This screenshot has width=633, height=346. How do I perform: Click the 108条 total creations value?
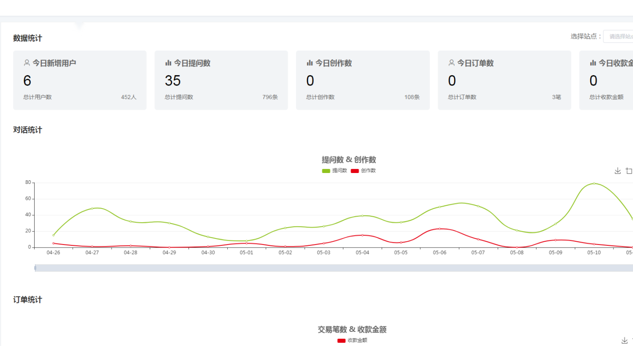pos(412,97)
